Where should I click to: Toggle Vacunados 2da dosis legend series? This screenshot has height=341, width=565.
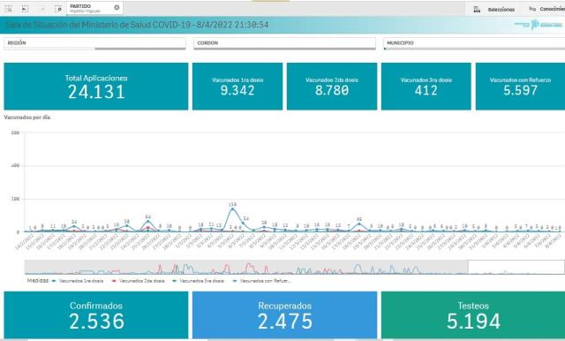(x=139, y=280)
